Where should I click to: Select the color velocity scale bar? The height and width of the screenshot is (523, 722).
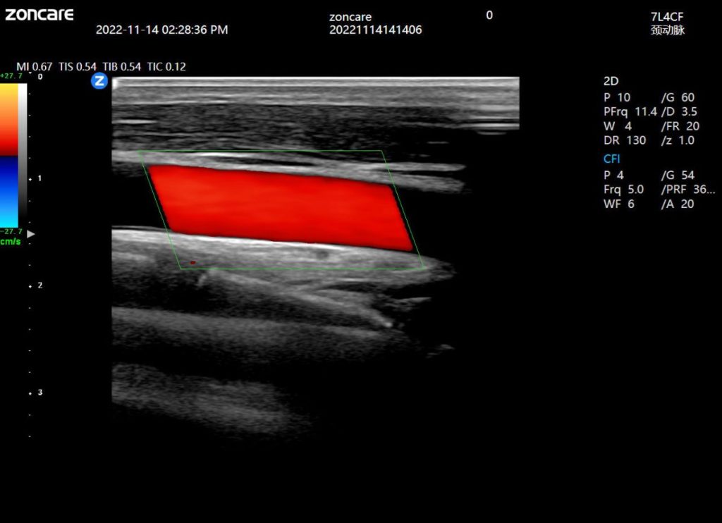(8, 155)
